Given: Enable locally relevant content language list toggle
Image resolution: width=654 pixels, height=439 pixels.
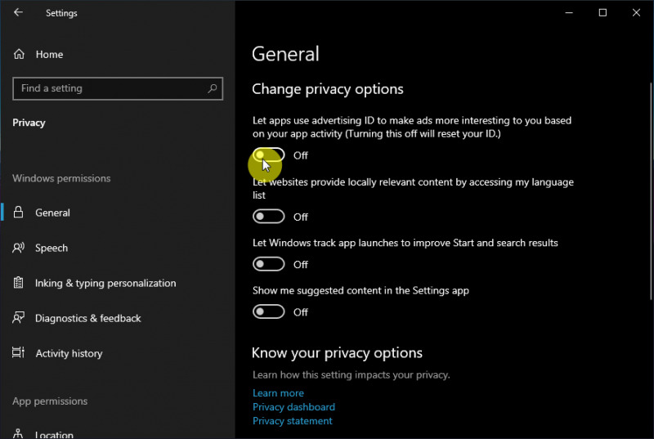Looking at the screenshot, I should pos(269,217).
